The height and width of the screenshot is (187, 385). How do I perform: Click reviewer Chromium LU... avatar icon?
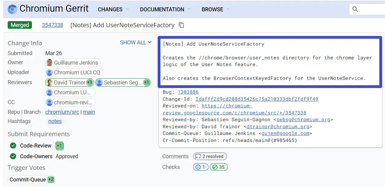49,92
